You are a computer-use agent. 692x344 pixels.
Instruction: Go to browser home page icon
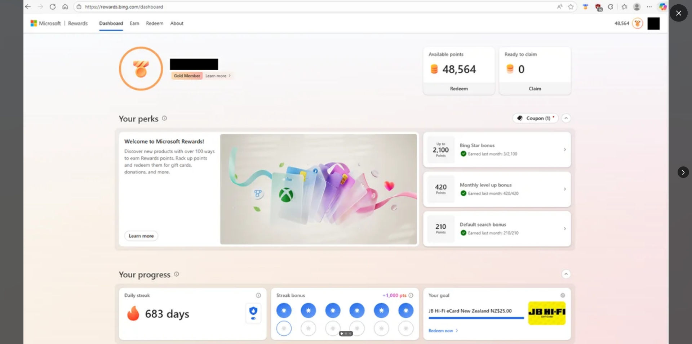[65, 7]
